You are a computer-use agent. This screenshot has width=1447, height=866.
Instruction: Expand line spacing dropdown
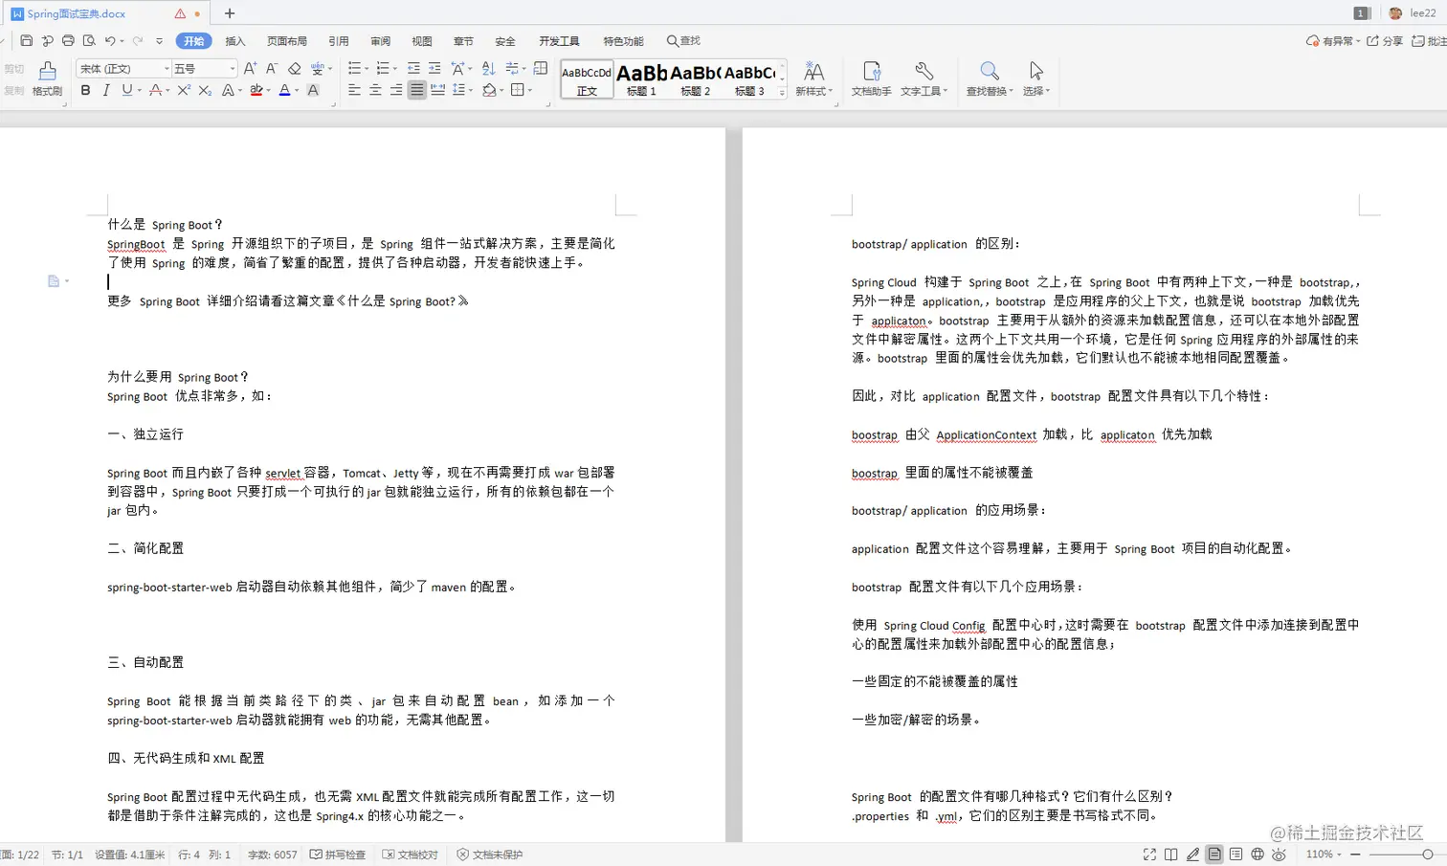pyautogui.click(x=470, y=90)
